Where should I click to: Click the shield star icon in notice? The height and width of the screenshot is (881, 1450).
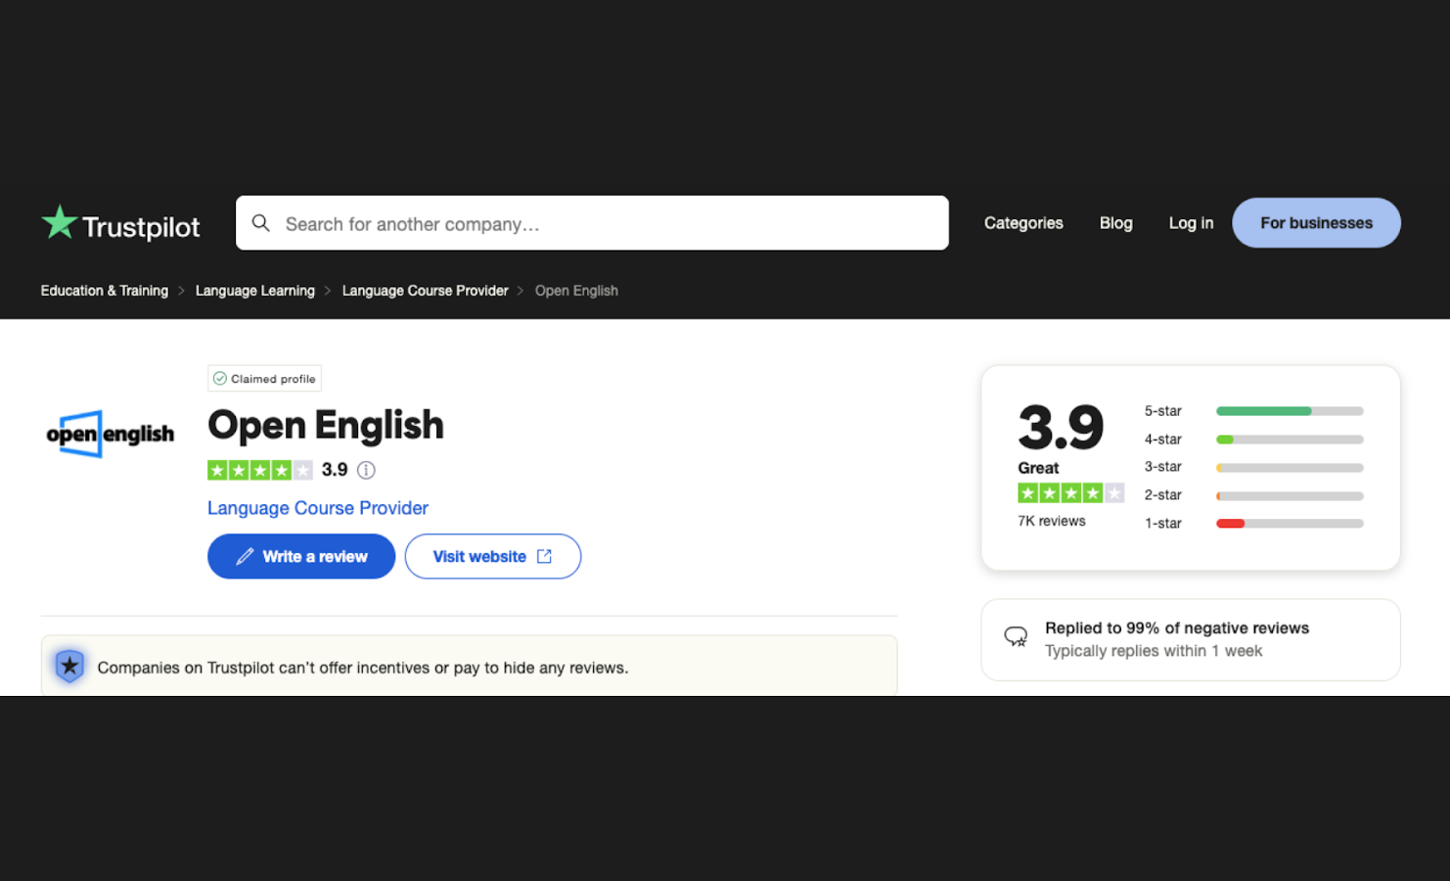coord(69,667)
